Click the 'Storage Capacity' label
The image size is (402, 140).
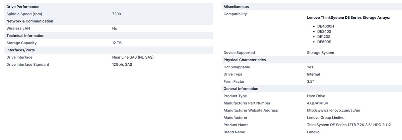(x=21, y=43)
